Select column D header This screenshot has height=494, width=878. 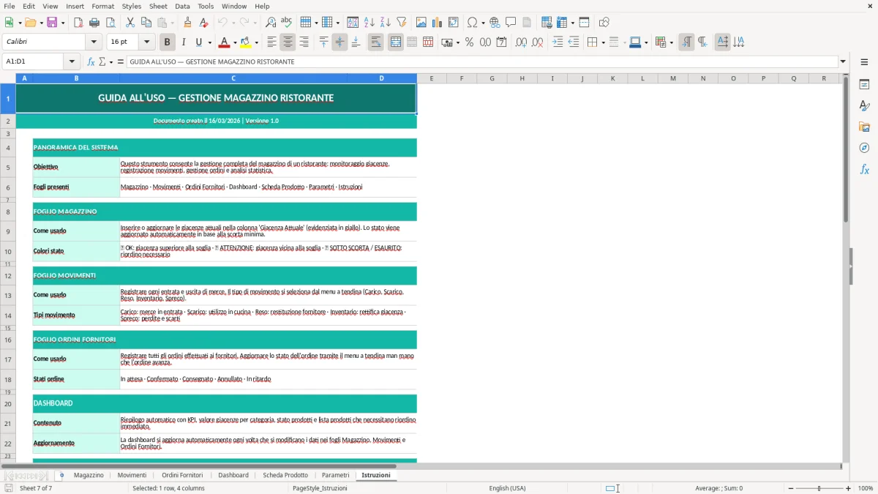[x=381, y=78]
